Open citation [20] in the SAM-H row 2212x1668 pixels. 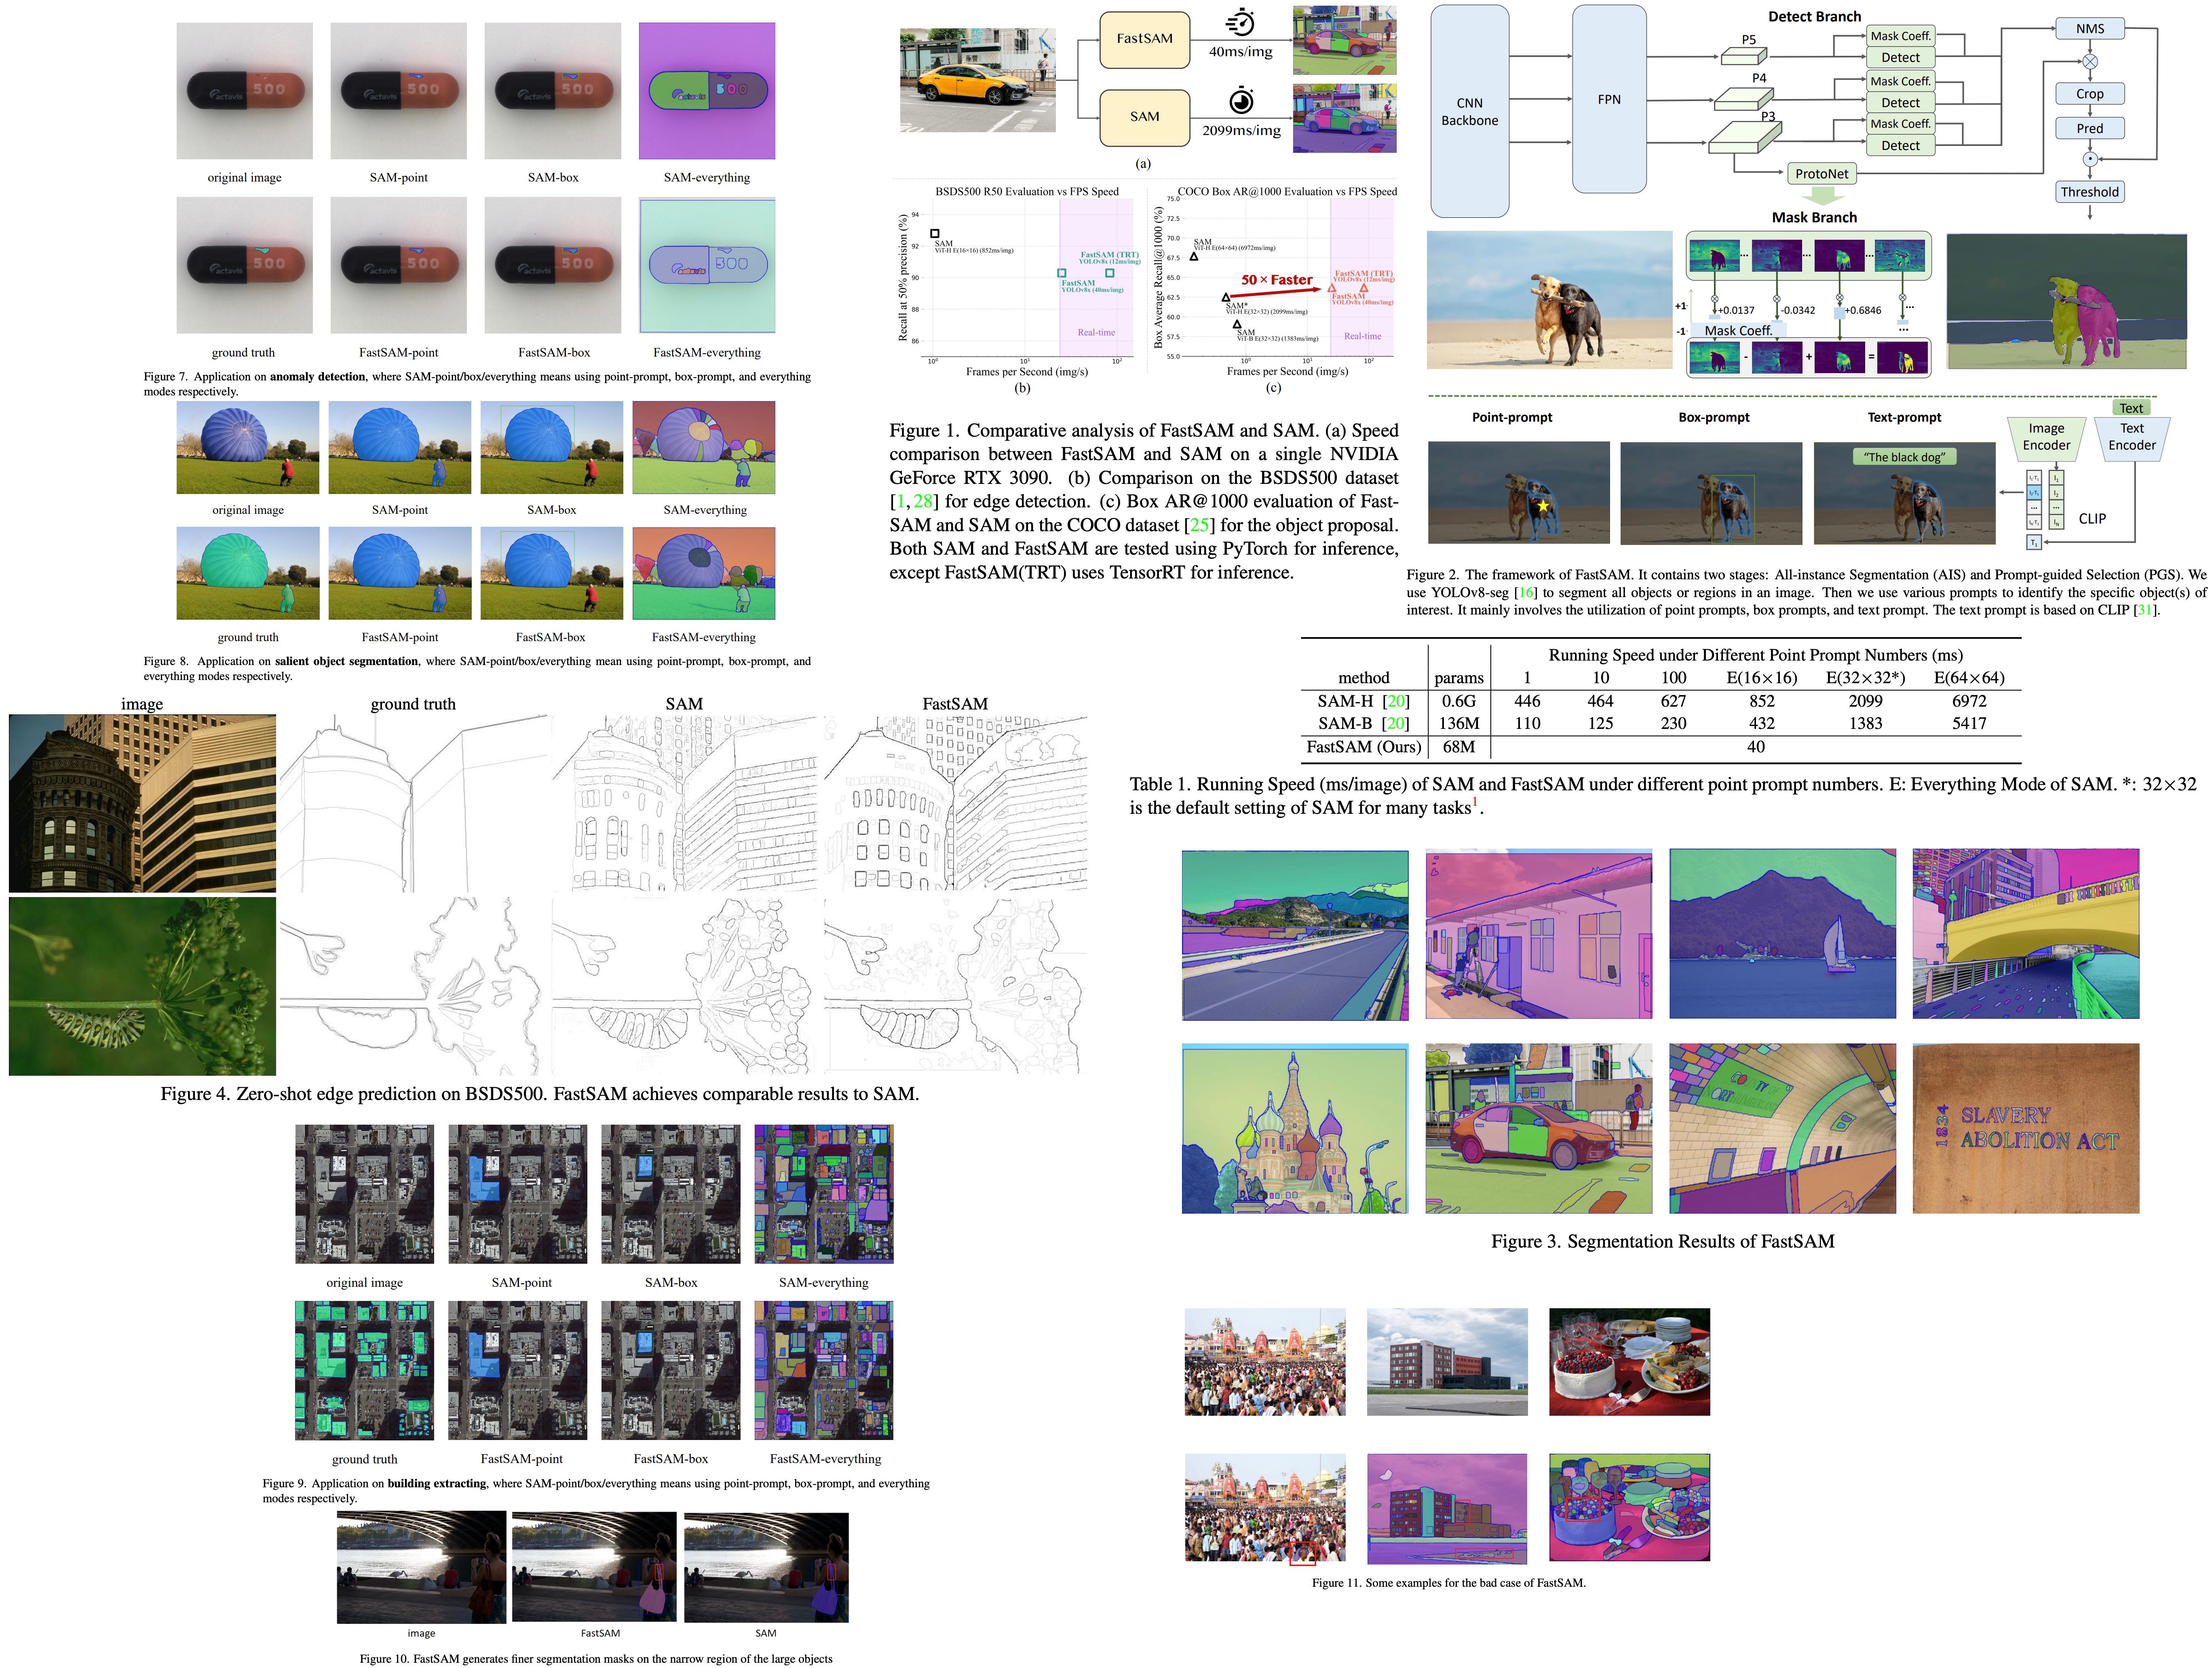tap(1396, 701)
